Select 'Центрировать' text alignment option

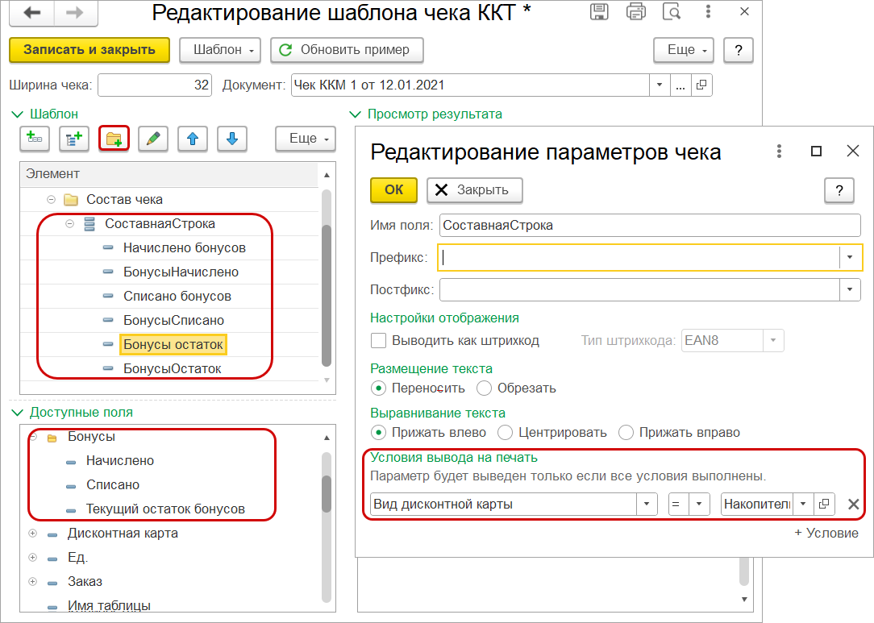pyautogui.click(x=506, y=432)
